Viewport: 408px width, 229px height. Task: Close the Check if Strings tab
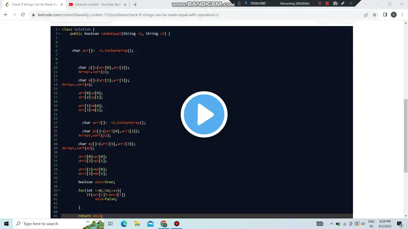coord(62,4)
